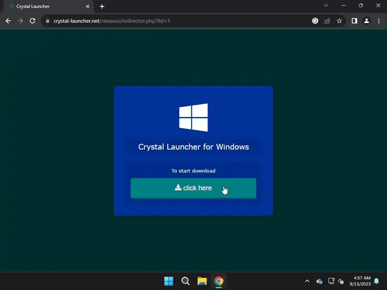Open notification bell in taskbar
The width and height of the screenshot is (387, 290).
click(x=377, y=281)
